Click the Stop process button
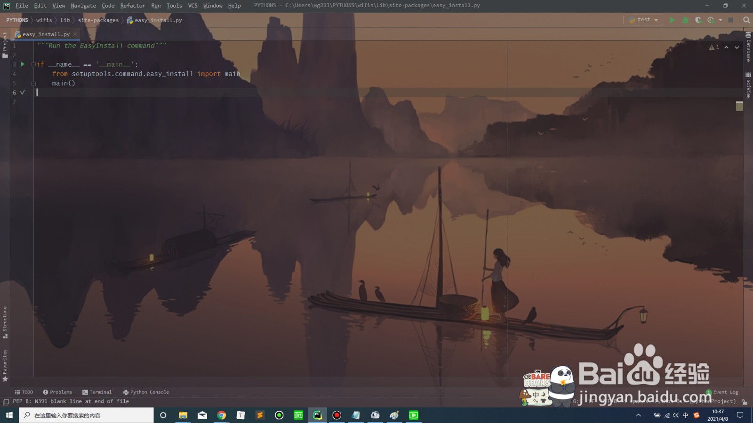The image size is (753, 423). coord(730,20)
